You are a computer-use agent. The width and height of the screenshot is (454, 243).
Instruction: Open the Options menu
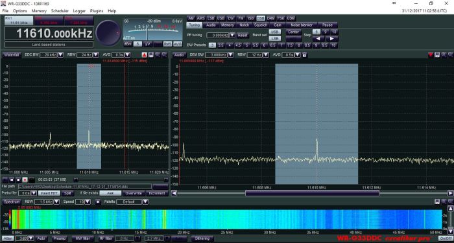pyautogui.click(x=19, y=11)
